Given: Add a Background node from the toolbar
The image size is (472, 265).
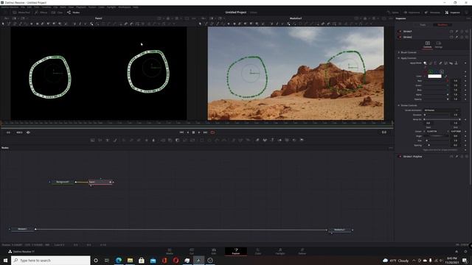Looking at the screenshot, I should pyautogui.click(x=92, y=140).
